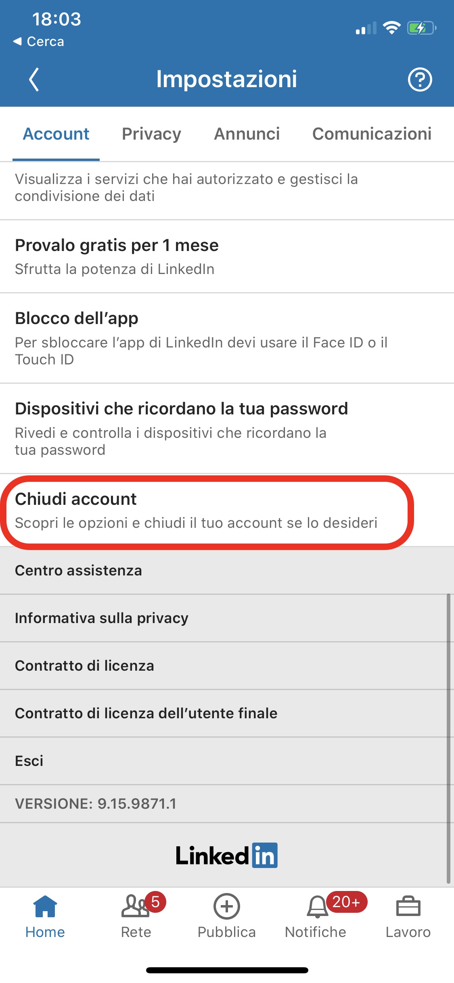Open the help question mark icon
The width and height of the screenshot is (454, 983).
(x=420, y=79)
